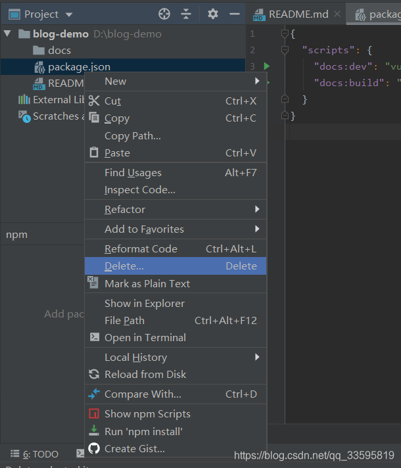Click Reload from Disk
Screen dimensions: 401x468
click(176, 375)
